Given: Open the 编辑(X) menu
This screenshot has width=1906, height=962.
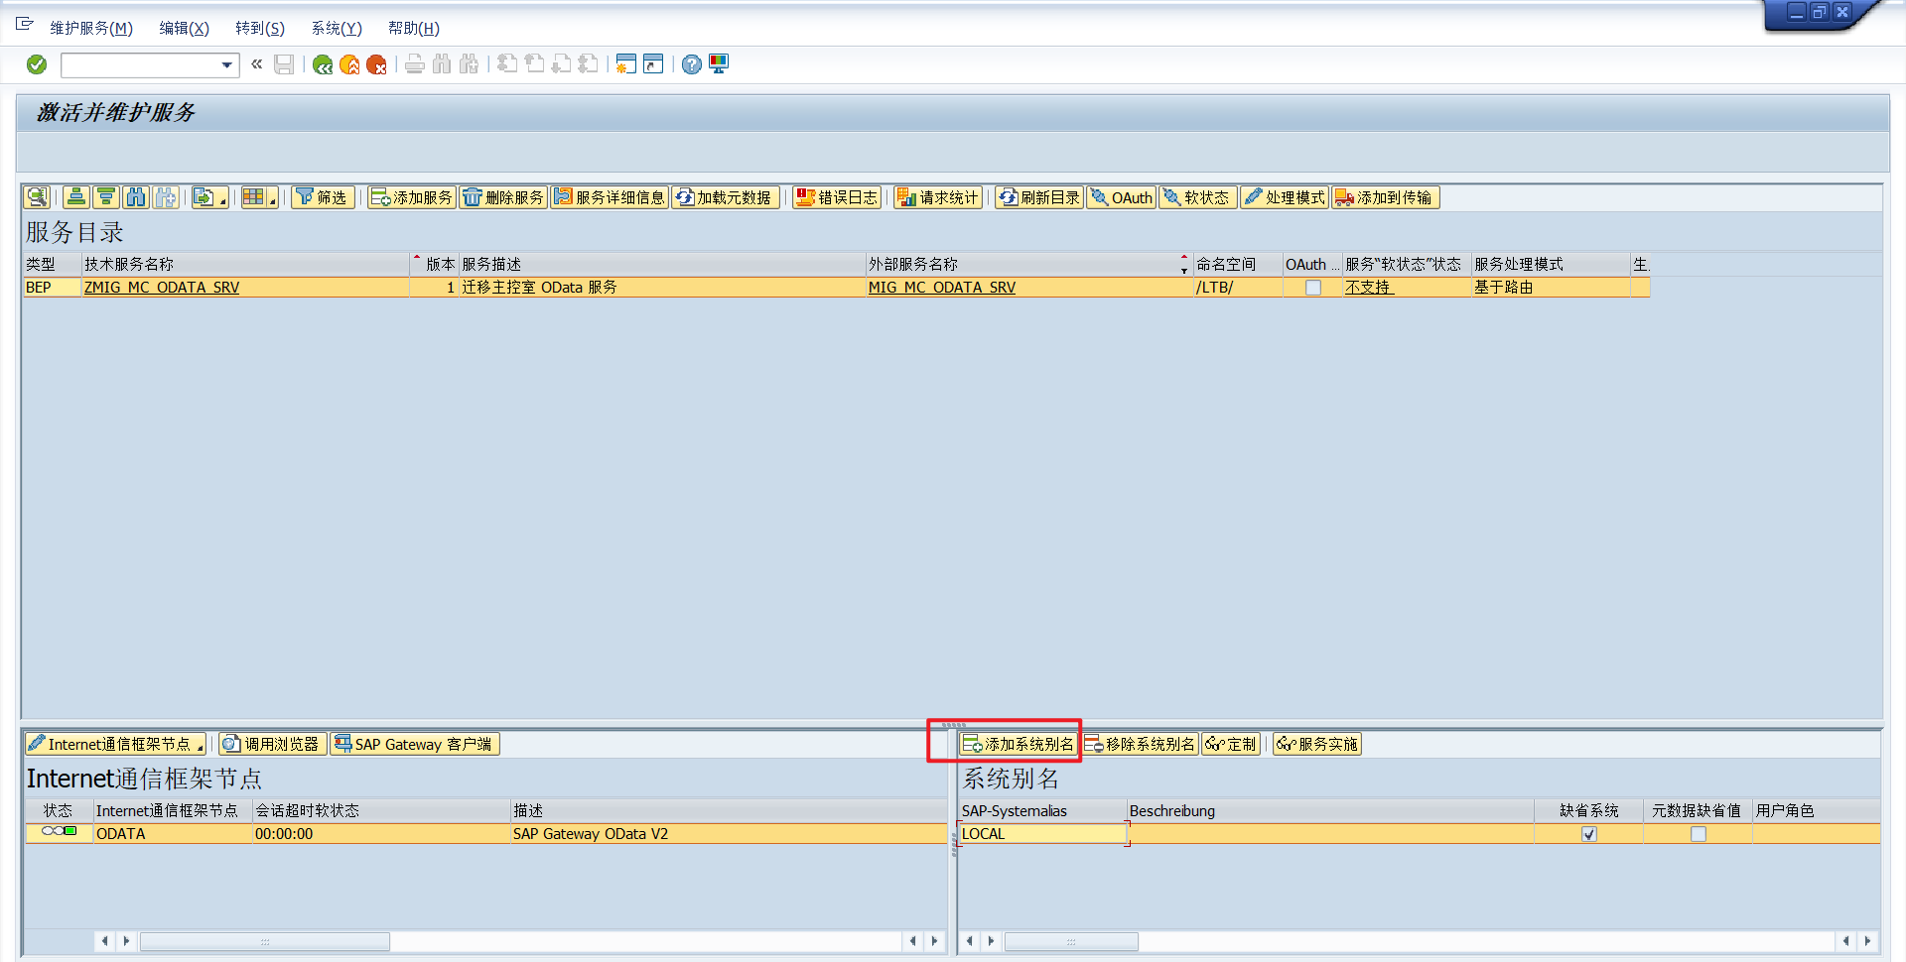Looking at the screenshot, I should pyautogui.click(x=185, y=28).
